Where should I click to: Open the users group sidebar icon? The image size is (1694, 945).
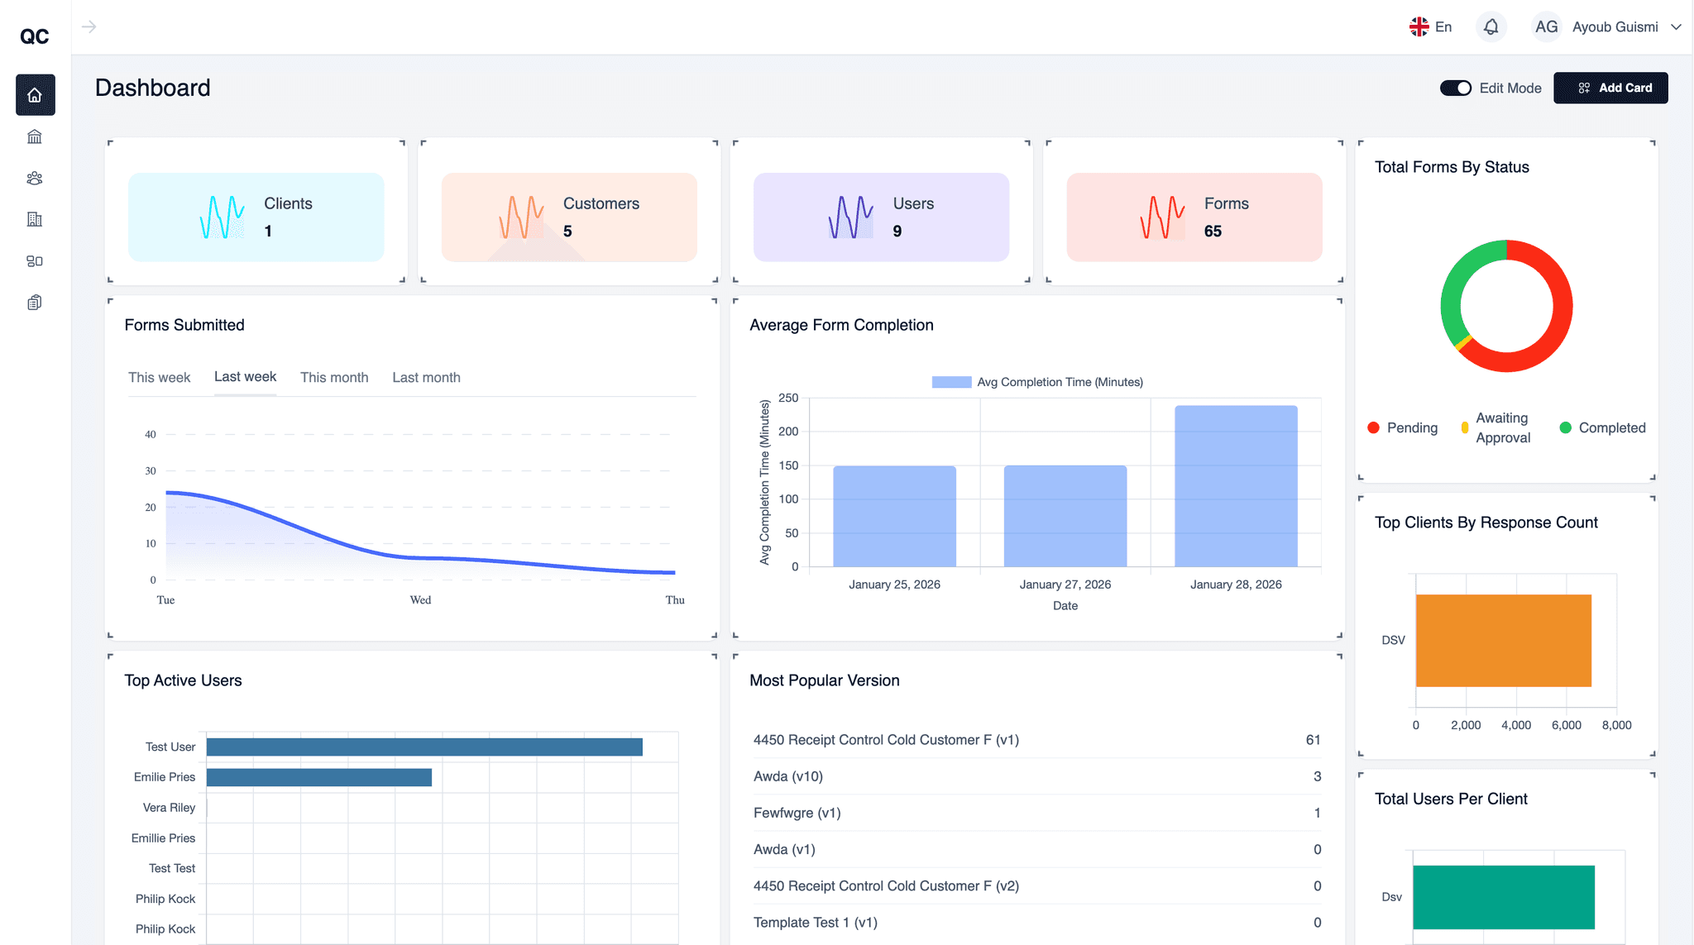(35, 178)
